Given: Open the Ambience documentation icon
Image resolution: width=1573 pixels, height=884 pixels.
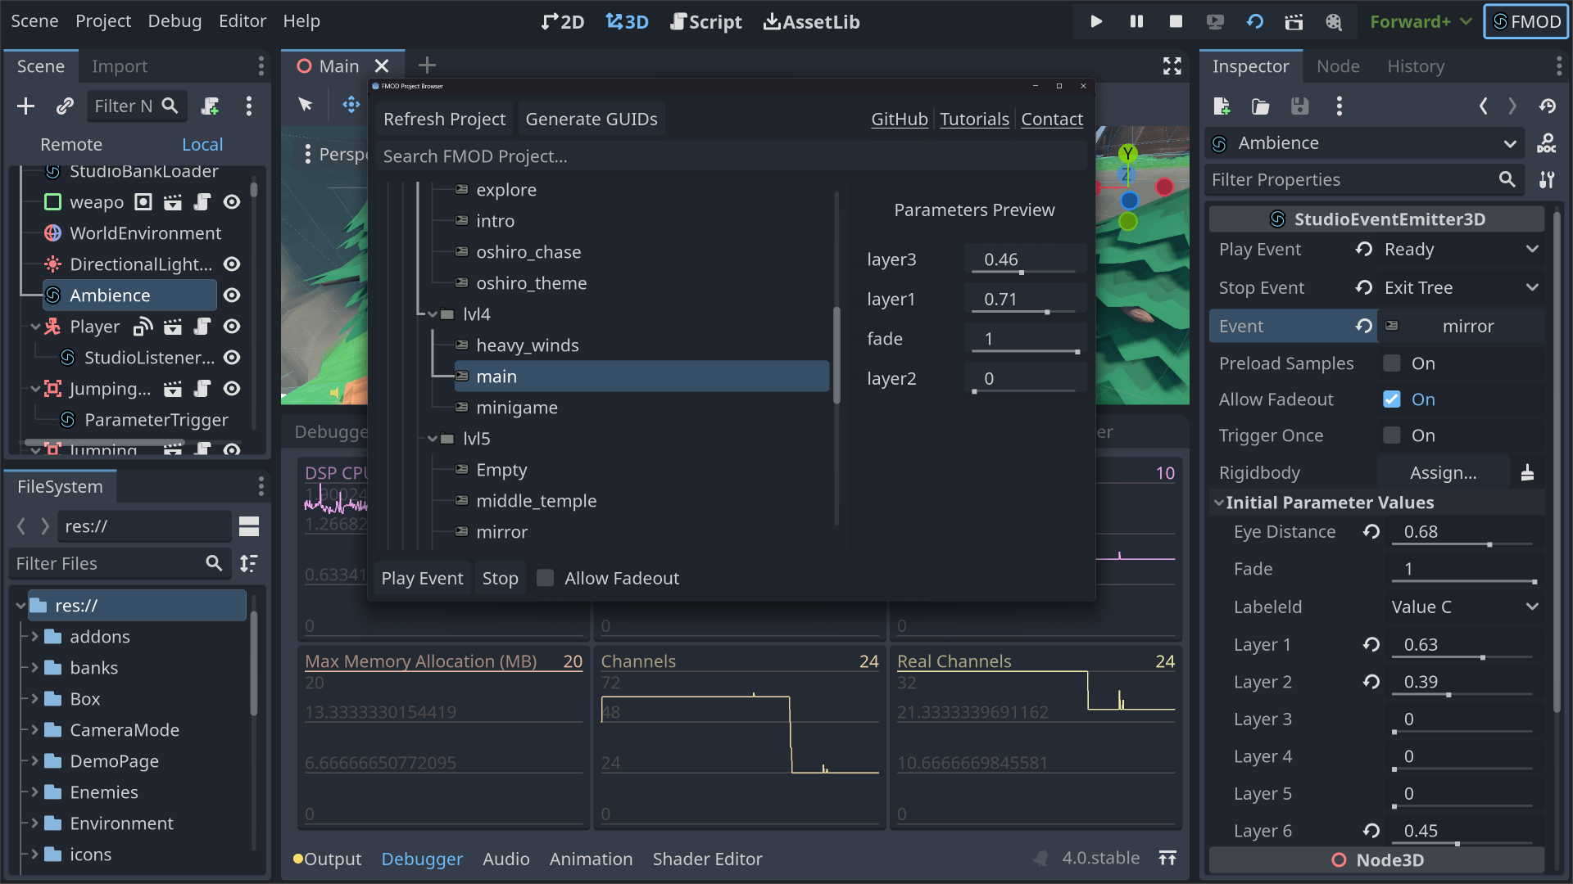Looking at the screenshot, I should click(x=1547, y=143).
